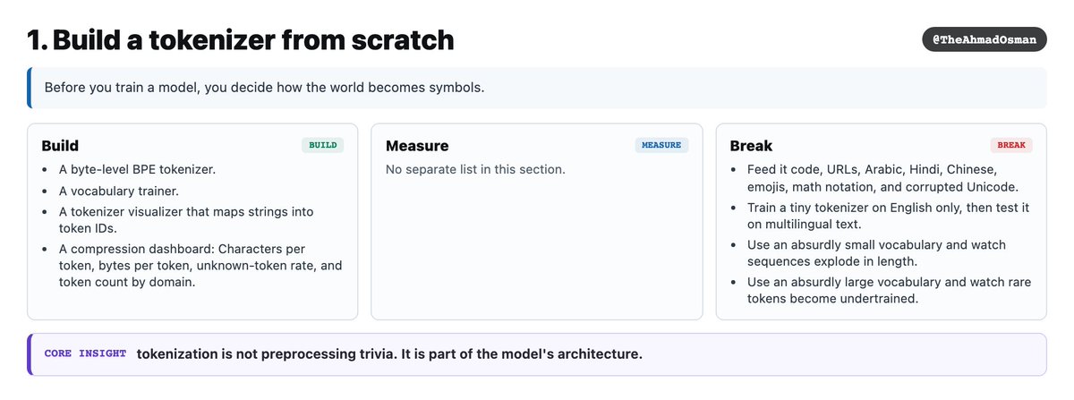Click the tokenizer visualizer bullet item
The height and width of the screenshot is (400, 1074).
click(186, 219)
